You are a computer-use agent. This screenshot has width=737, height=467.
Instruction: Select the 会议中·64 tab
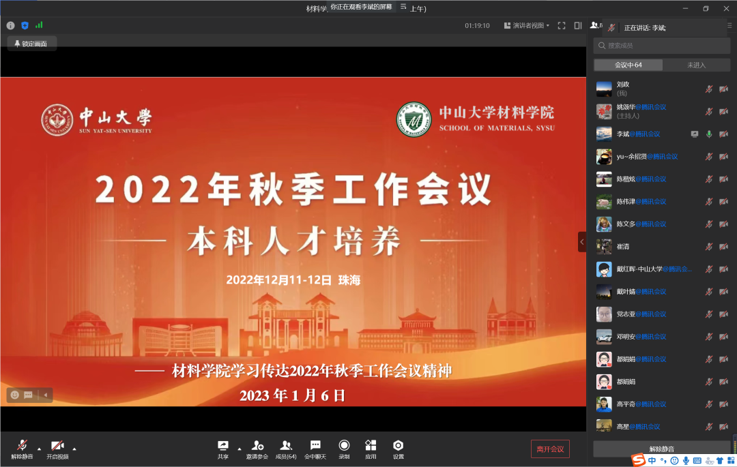click(628, 65)
